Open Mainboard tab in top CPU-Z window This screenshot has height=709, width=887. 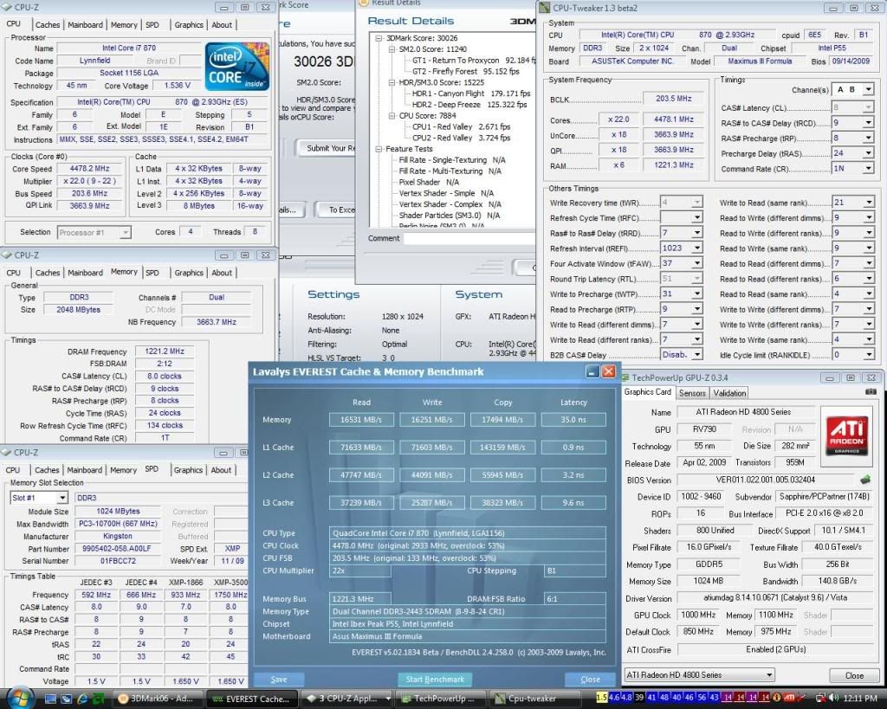(x=86, y=25)
